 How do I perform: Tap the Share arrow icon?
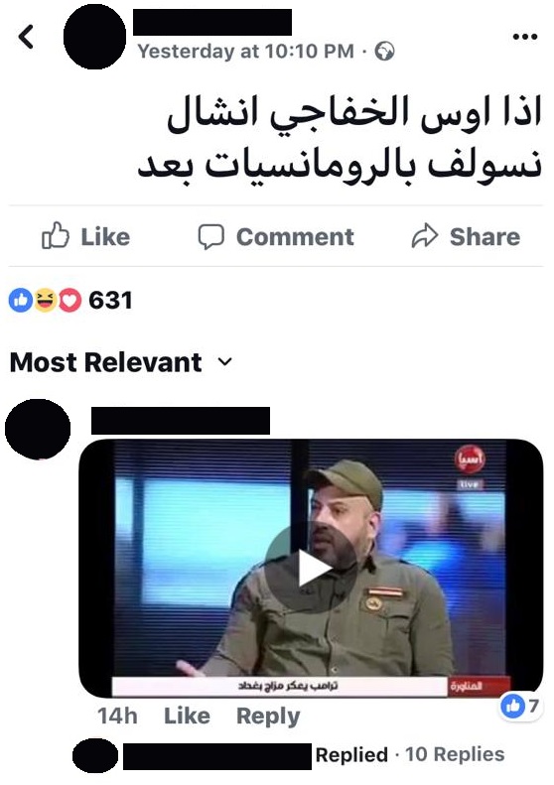point(424,236)
